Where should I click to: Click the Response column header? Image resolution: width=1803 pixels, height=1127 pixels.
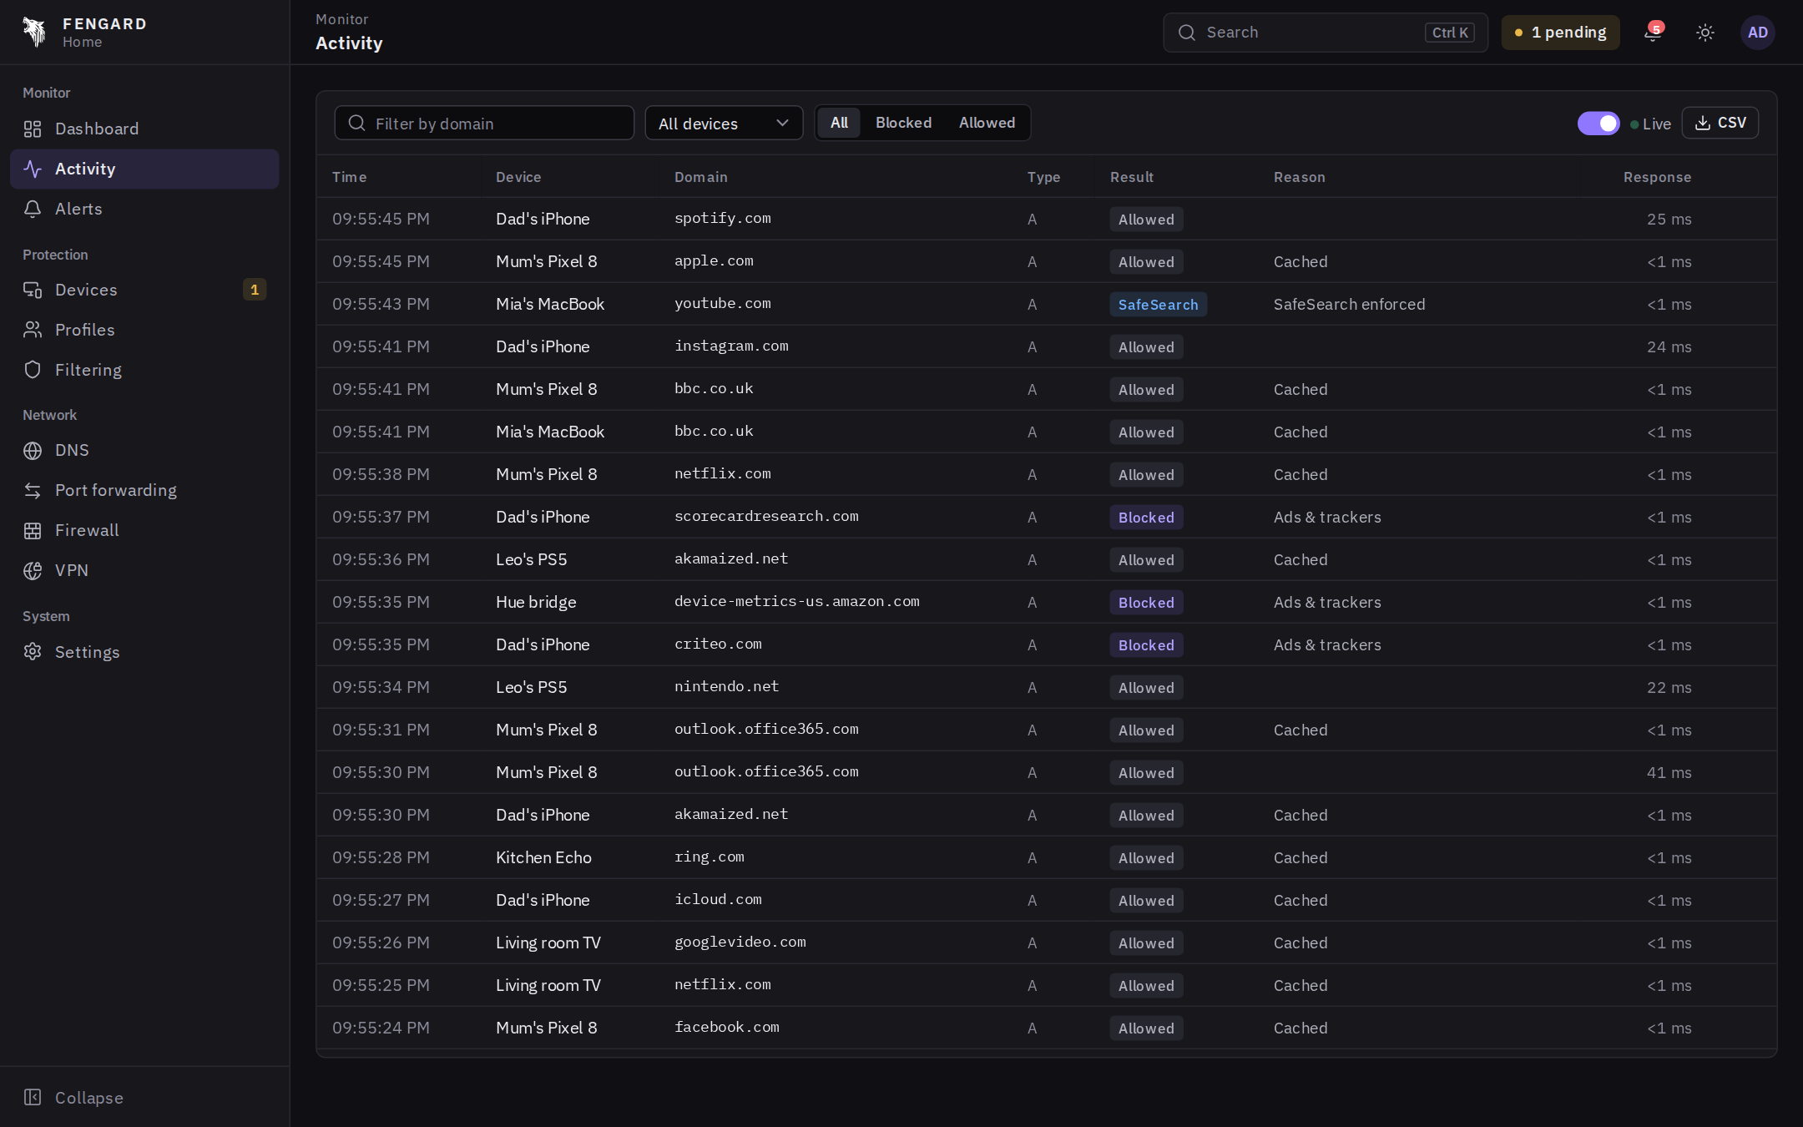click(x=1657, y=177)
